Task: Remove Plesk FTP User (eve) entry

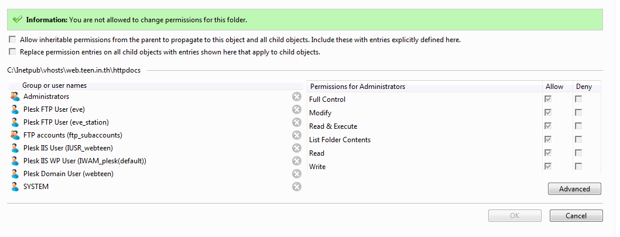Action: point(297,109)
